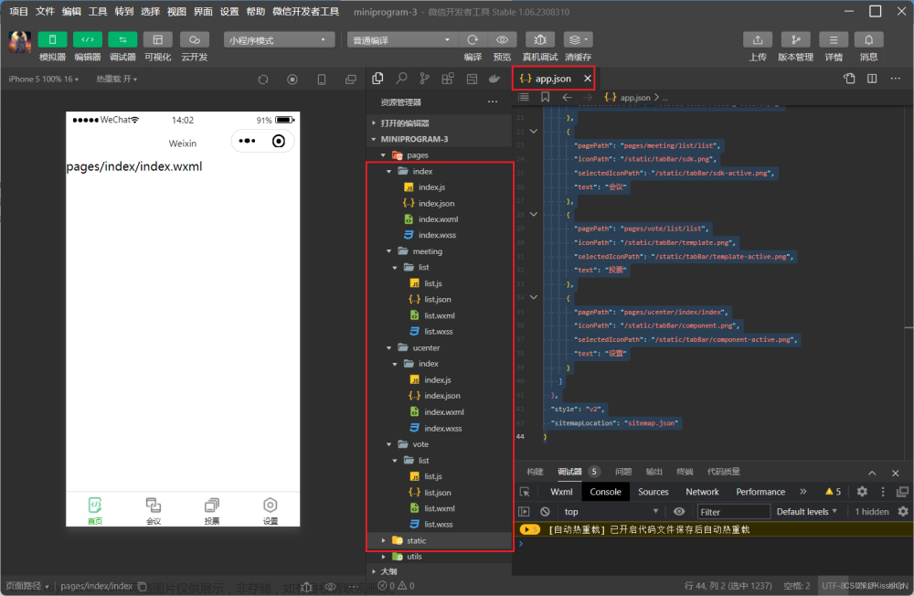
Task: Open devtools settings gear icon
Action: click(862, 492)
